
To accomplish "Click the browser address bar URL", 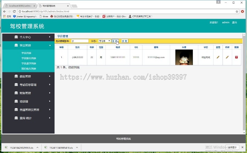I will [x=46, y=11].
